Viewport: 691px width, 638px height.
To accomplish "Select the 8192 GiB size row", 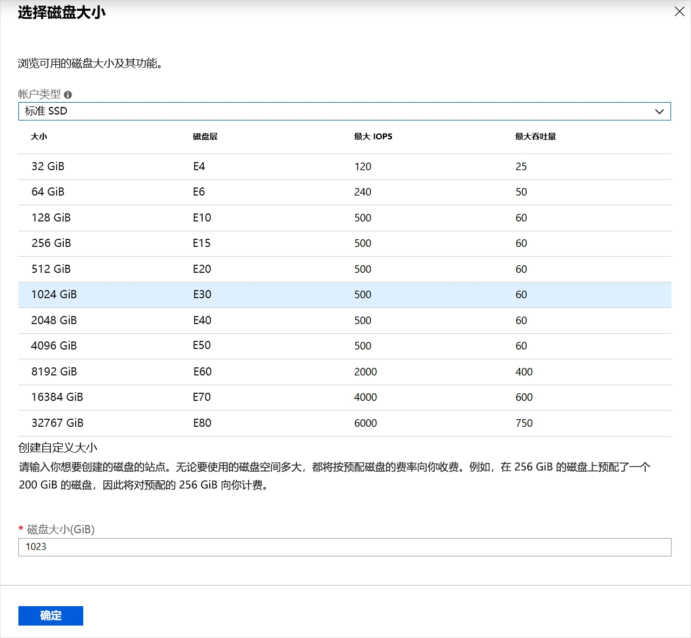I will pos(344,372).
